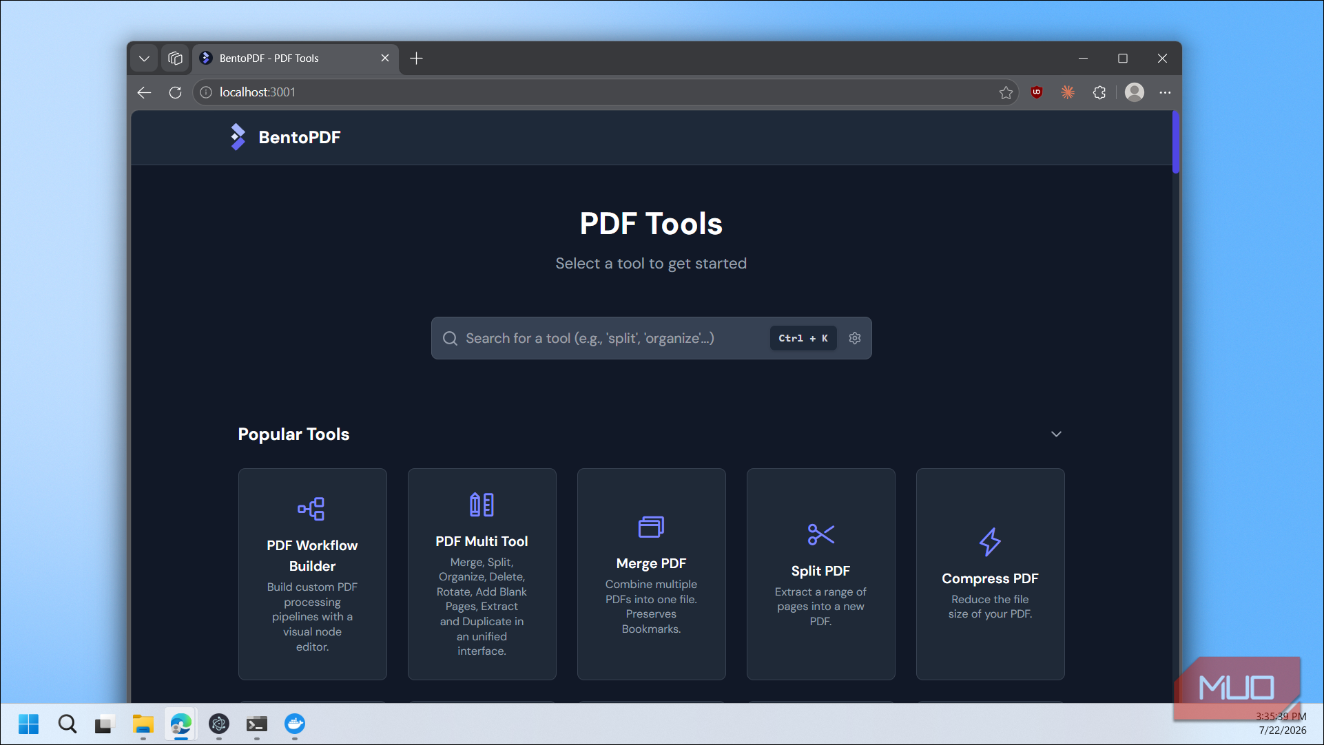
Task: Open the Windows Start menu
Action: [28, 724]
